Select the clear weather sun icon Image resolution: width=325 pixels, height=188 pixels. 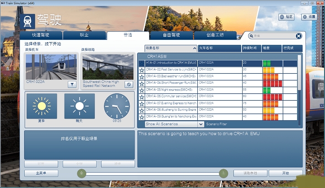coord(79,106)
